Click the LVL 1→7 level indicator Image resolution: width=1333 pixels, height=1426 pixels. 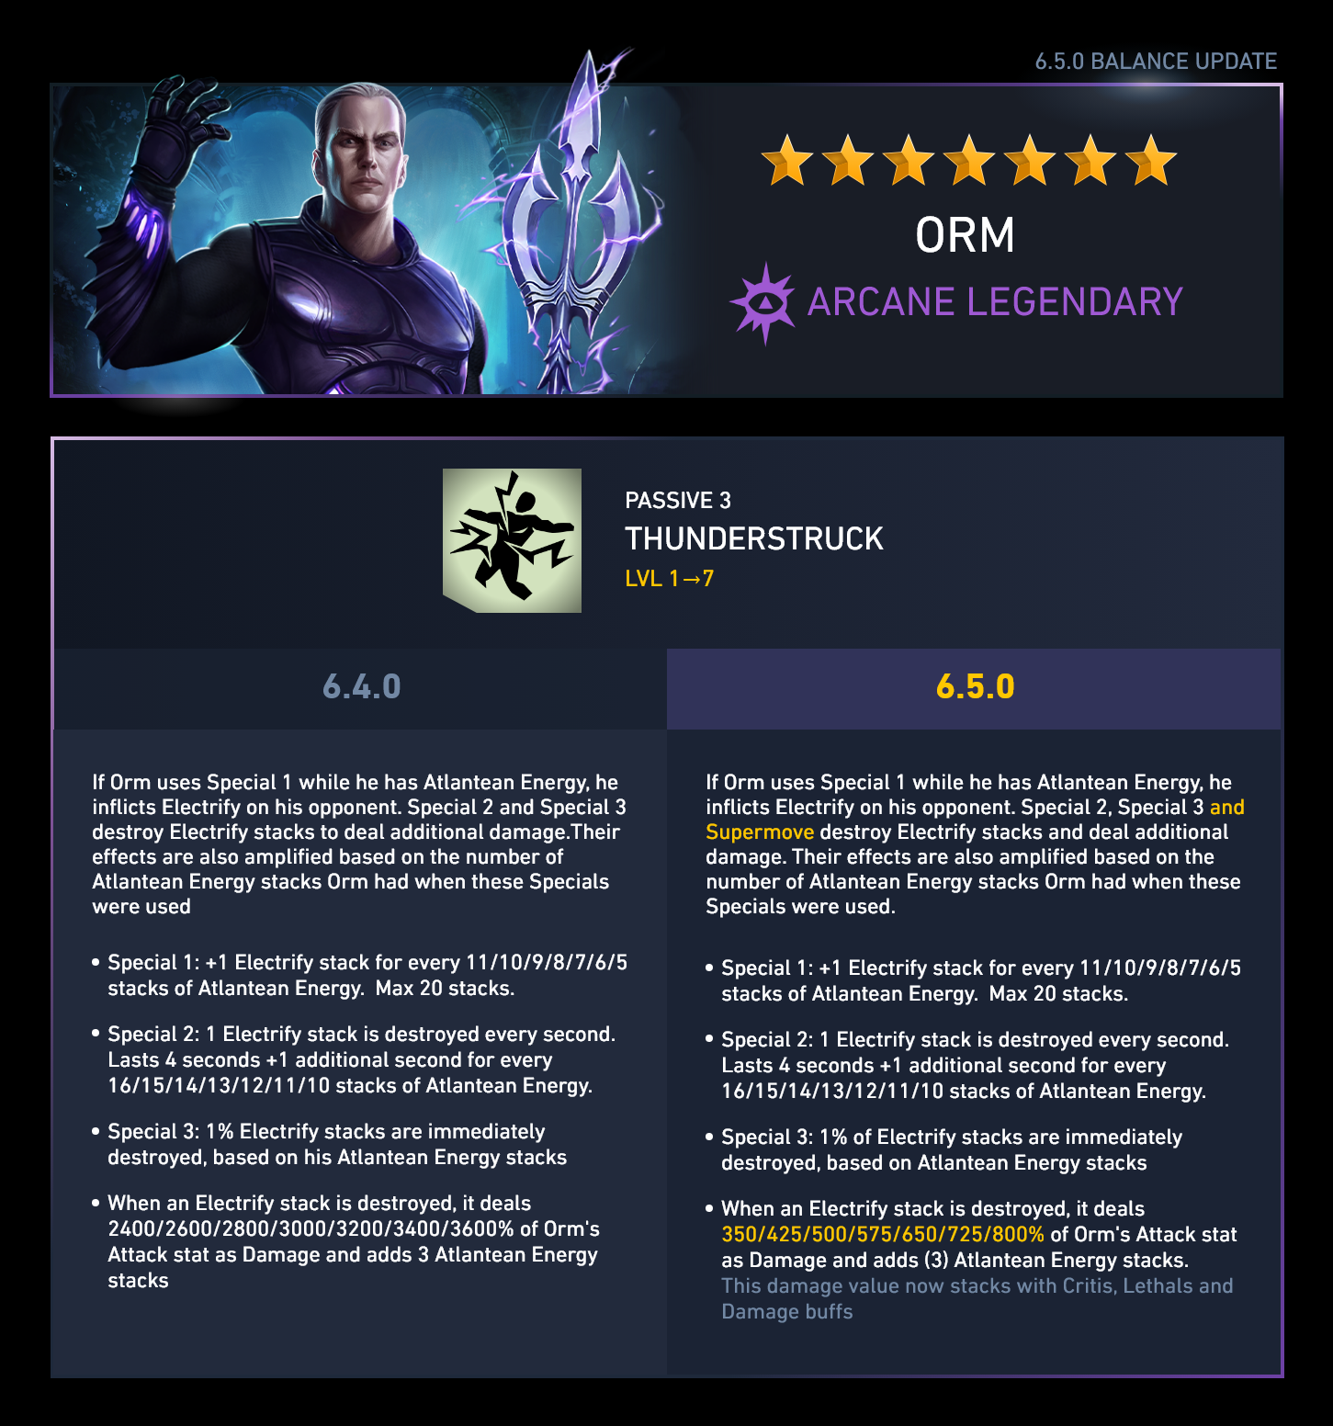669,579
